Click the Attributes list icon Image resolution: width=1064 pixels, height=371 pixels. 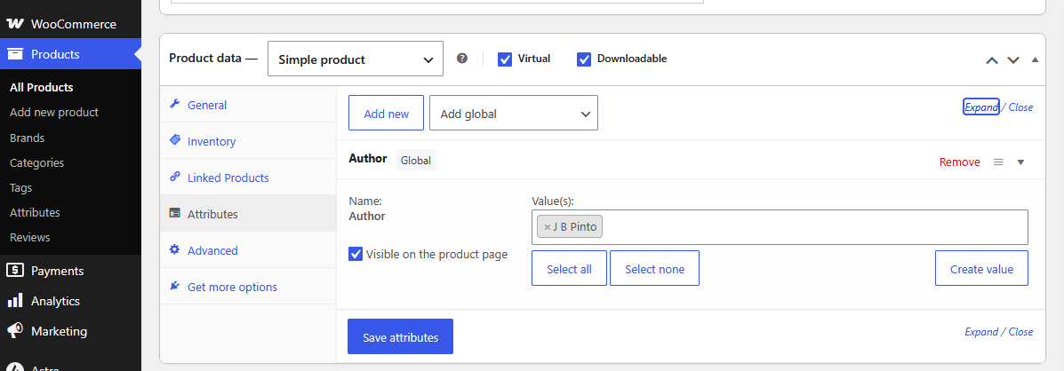174,213
